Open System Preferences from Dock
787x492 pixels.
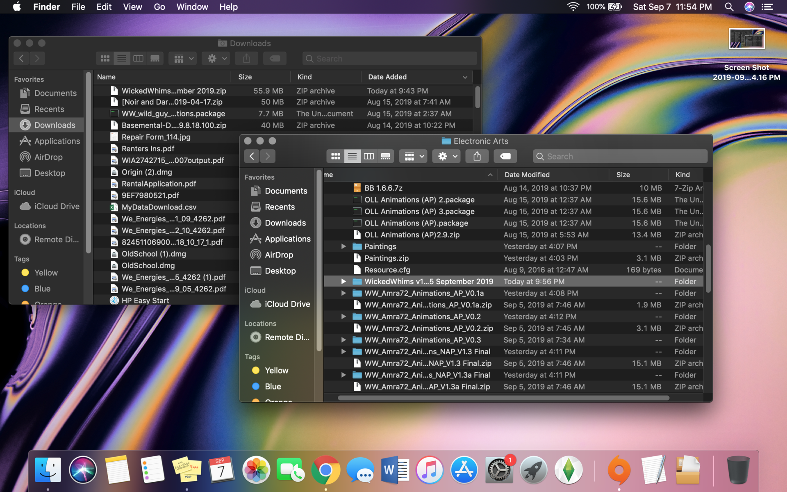(x=499, y=470)
